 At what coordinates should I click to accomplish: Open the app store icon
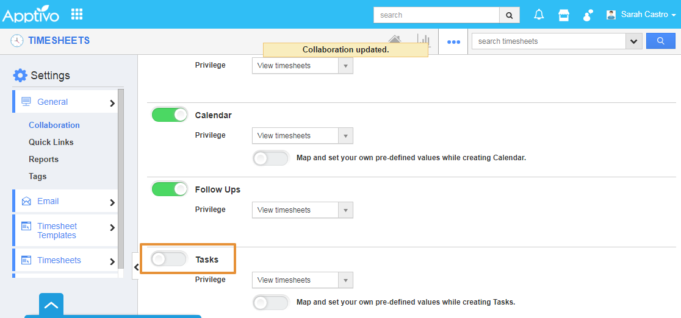[x=564, y=15]
